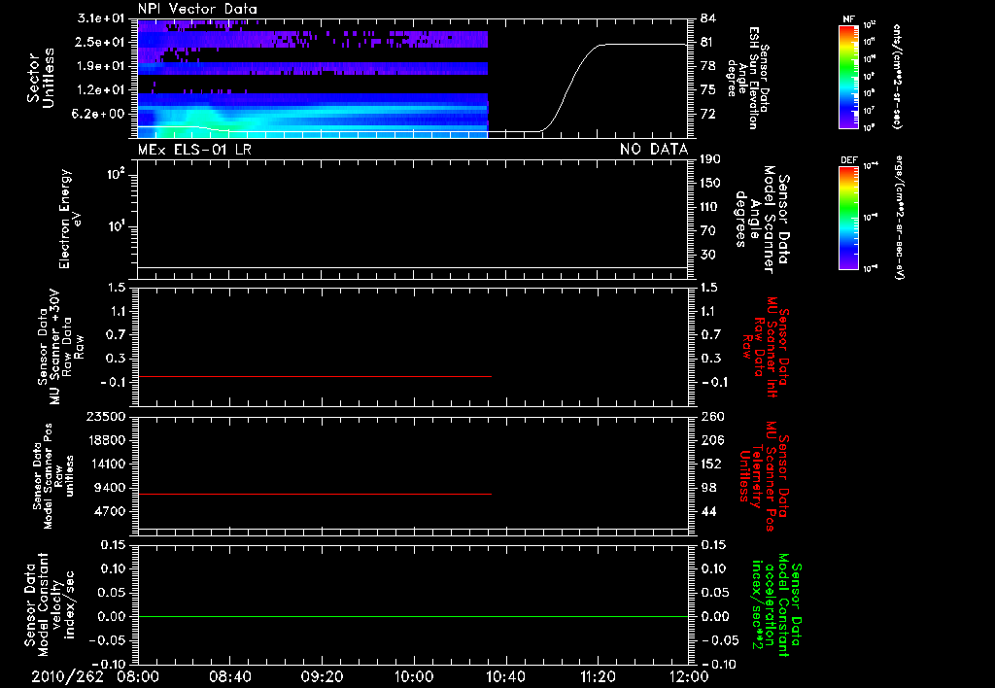Click the 12:00 time tick label
The width and height of the screenshot is (995, 688).
pyautogui.click(x=689, y=676)
